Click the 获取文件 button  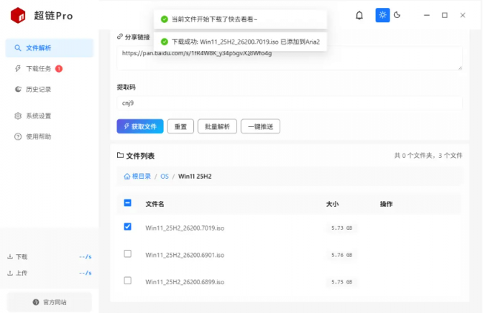tap(140, 126)
